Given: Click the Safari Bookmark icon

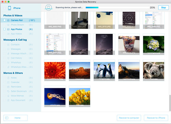Looking at the screenshot, I should point(8,91).
